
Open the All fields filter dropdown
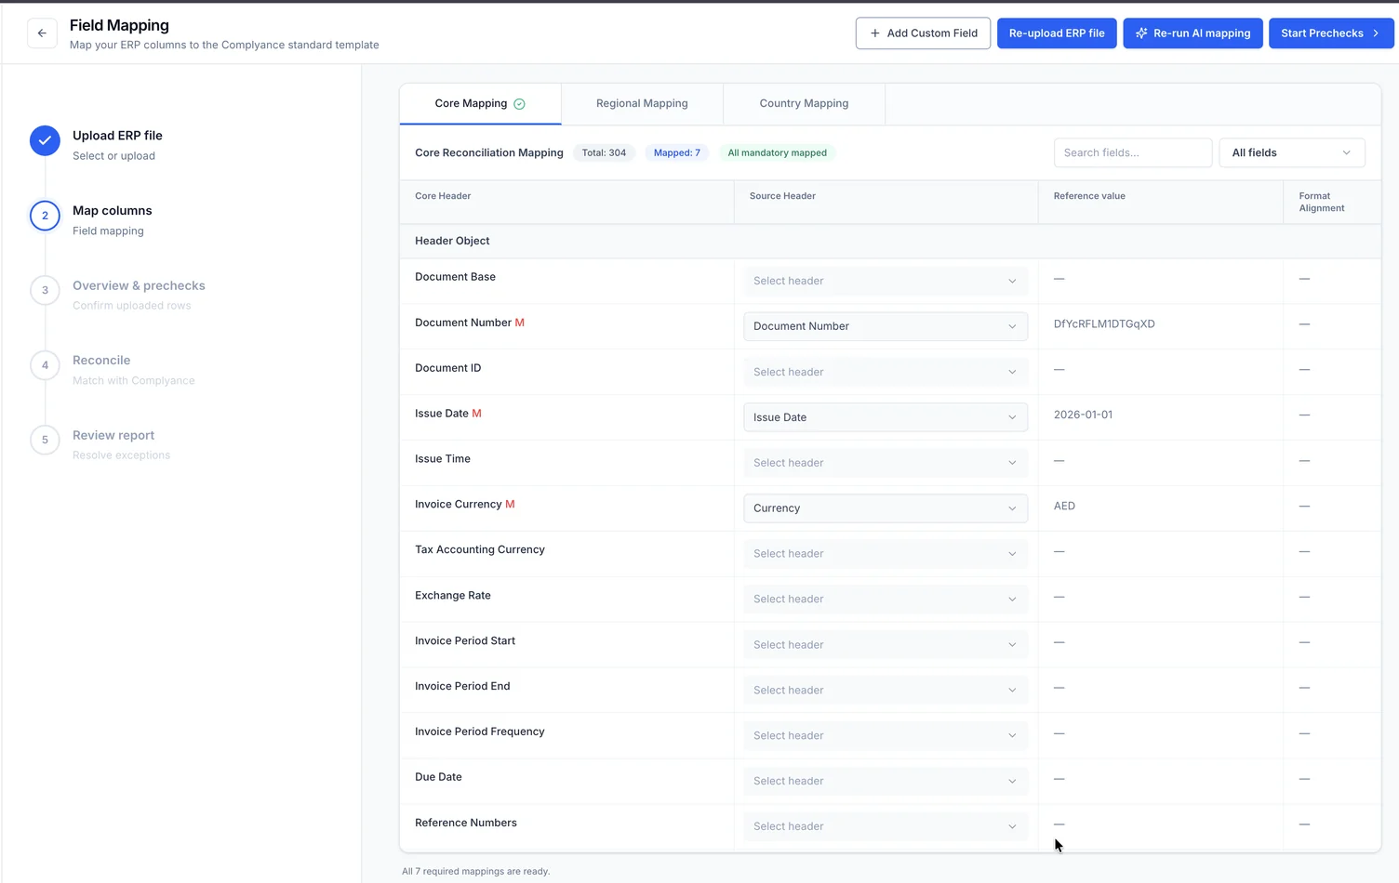coord(1292,152)
